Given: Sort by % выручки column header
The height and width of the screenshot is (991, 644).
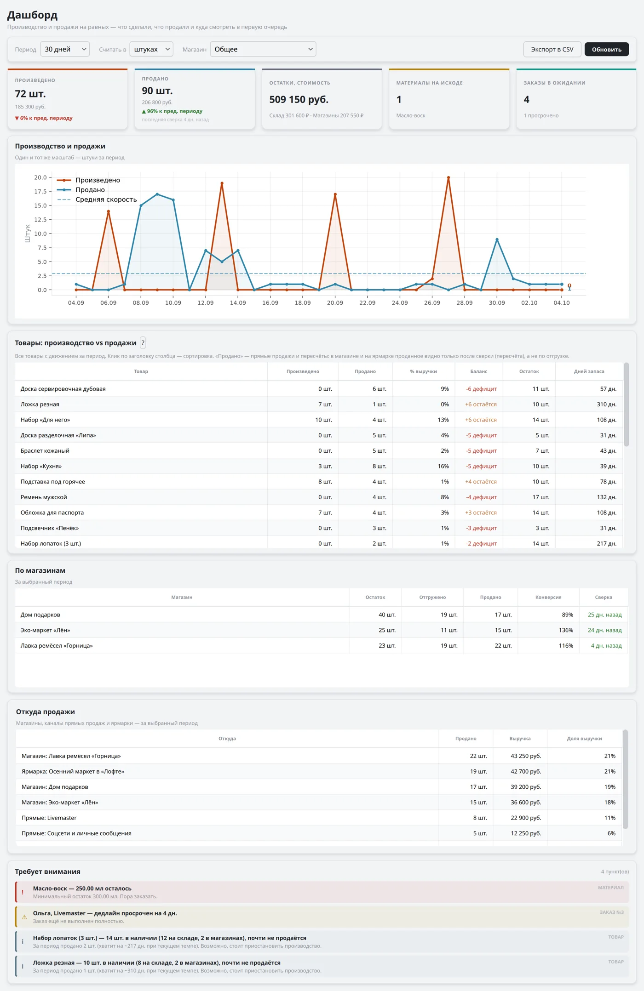Looking at the screenshot, I should click(424, 371).
